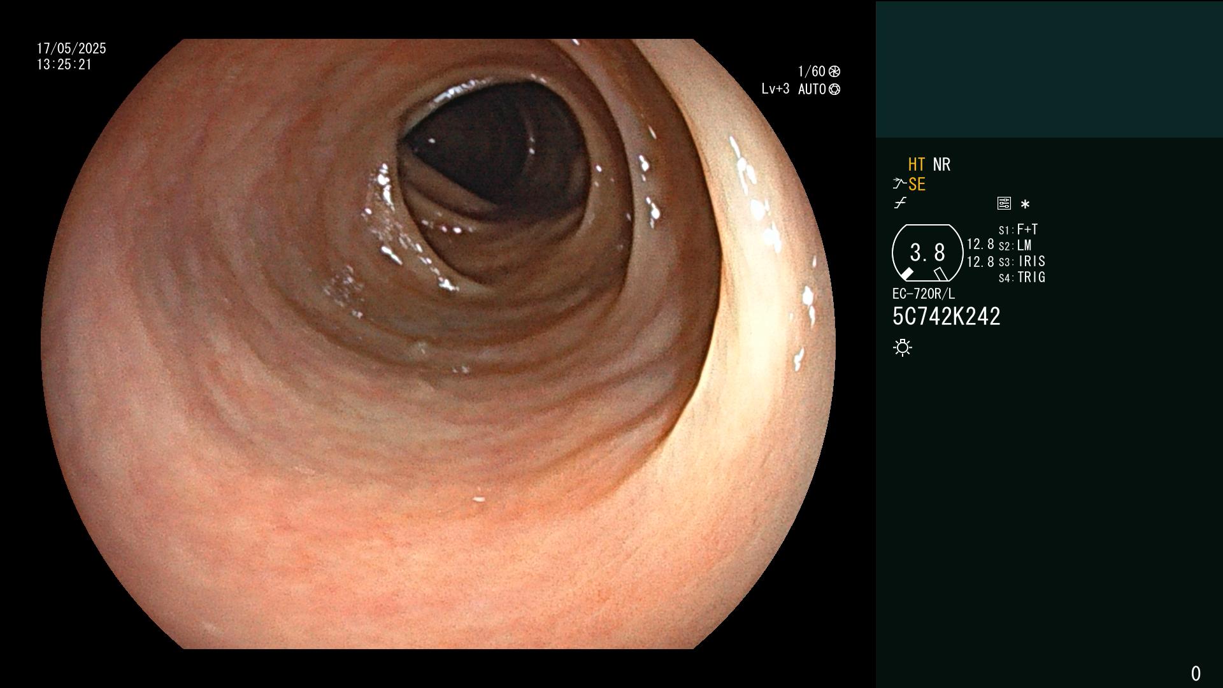Click the asterisk symbol beside settings icon

pyautogui.click(x=1025, y=204)
